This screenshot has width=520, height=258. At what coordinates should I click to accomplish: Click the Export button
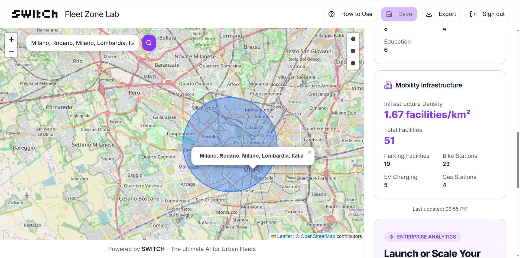[441, 14]
